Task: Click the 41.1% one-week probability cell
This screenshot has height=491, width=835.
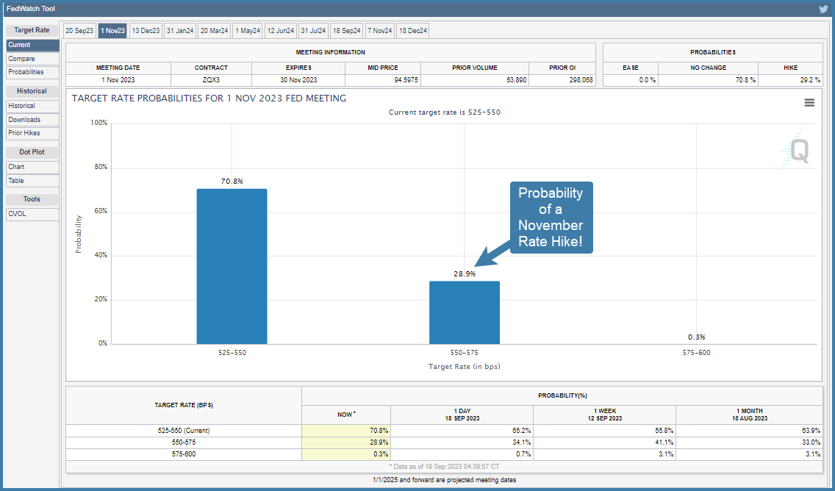Action: coord(604,442)
